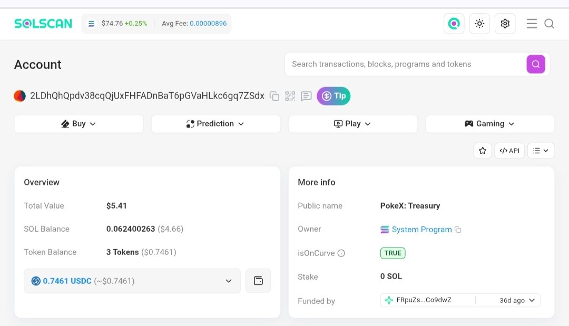Open funder address FRpuZs...Co9dwZ

point(424,300)
